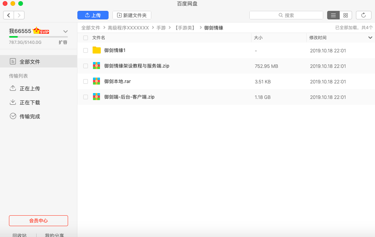
Task: Sort files by 大小 column
Action: point(258,38)
